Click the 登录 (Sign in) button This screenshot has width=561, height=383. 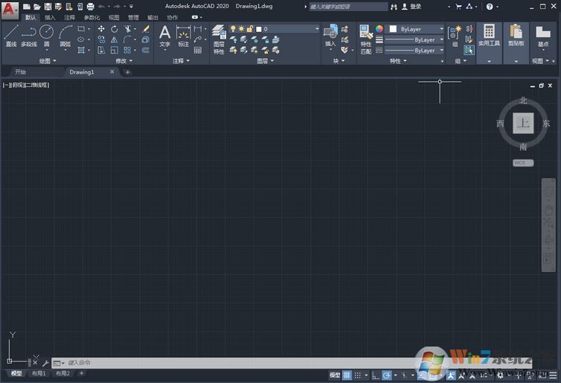point(411,7)
